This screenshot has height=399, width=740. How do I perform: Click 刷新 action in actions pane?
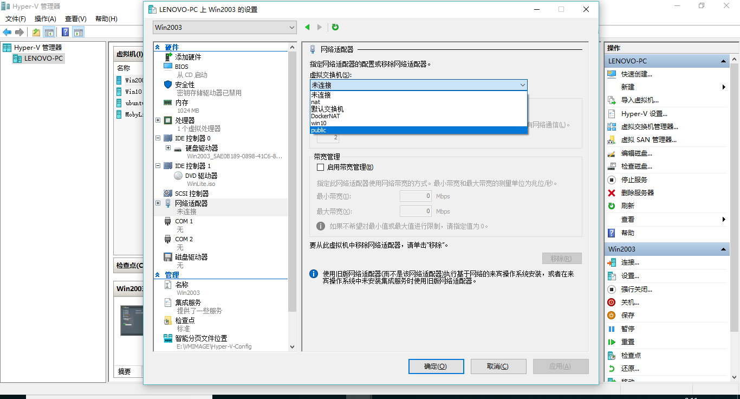click(x=628, y=206)
